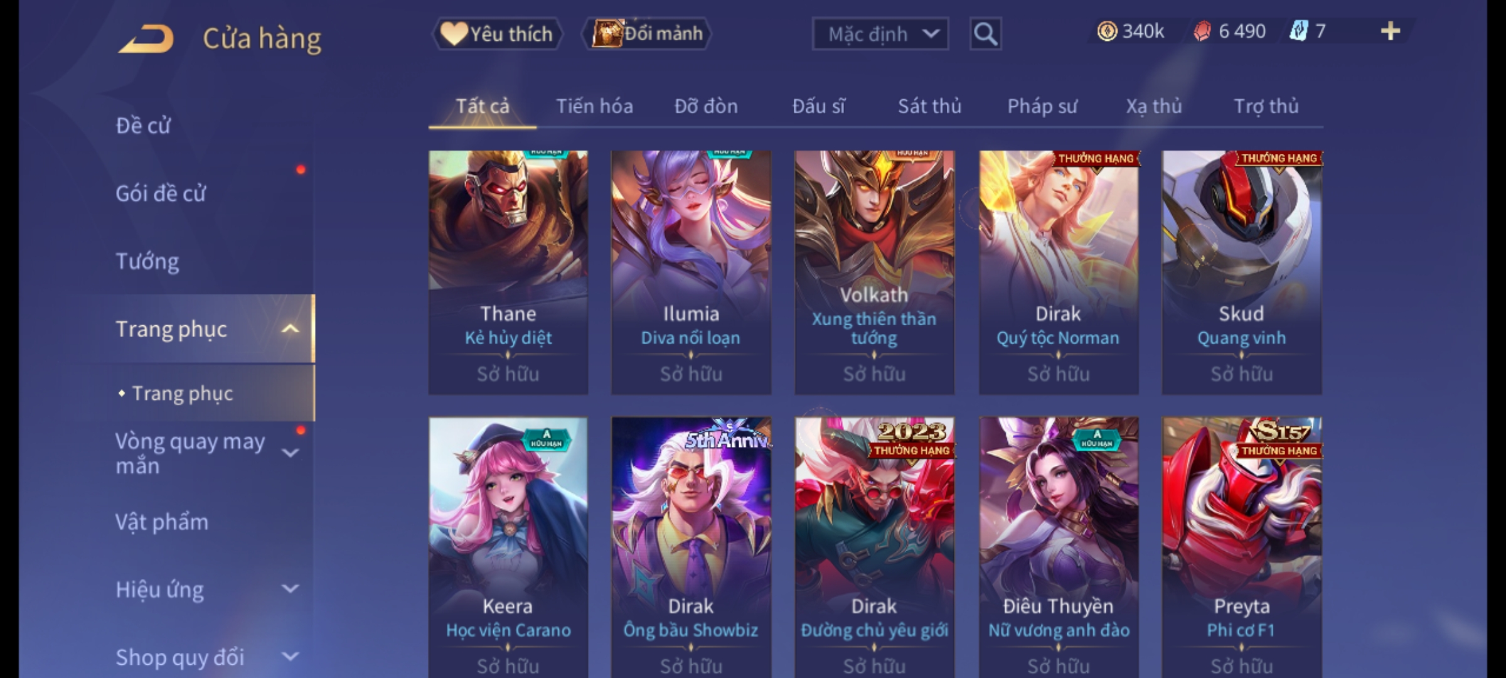Tap the plus icon to add currency

(x=1391, y=31)
